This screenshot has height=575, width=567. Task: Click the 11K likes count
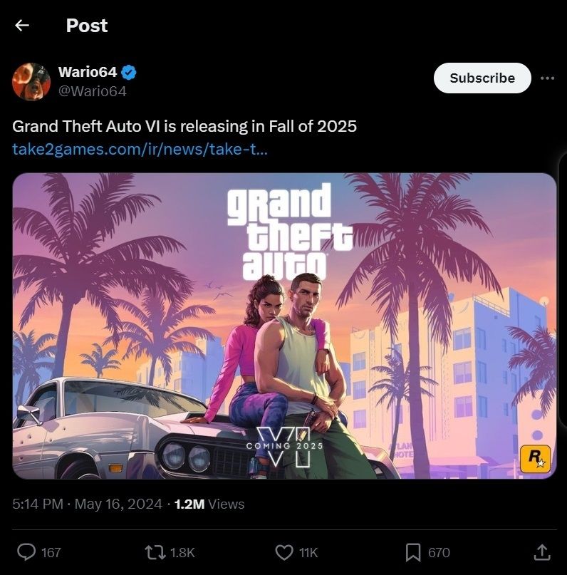click(x=308, y=553)
